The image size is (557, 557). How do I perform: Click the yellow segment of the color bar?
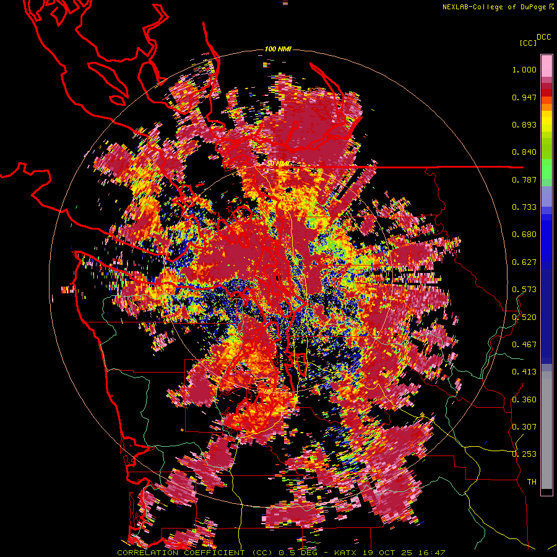(546, 122)
